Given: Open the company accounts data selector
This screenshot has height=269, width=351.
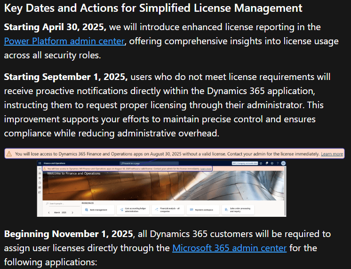Looking at the screenshot, I should [x=245, y=163].
